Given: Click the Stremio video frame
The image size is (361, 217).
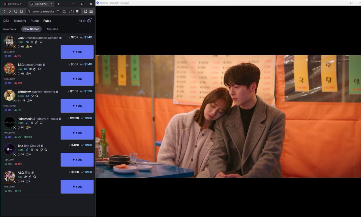Looking at the screenshot, I should (x=228, y=116).
